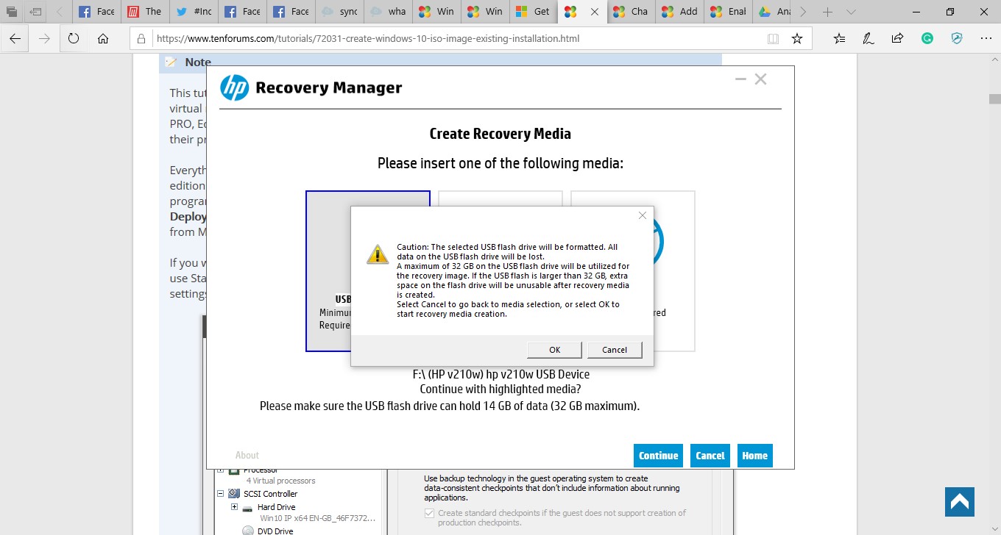Close the active Ten Forums tab
The image size is (1001, 535).
tap(594, 12)
